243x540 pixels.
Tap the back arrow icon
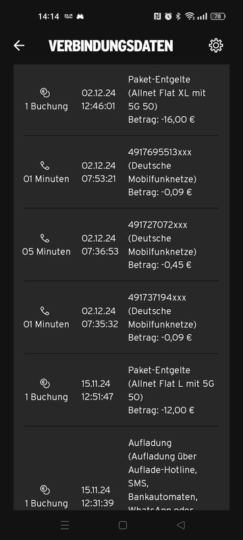19,45
